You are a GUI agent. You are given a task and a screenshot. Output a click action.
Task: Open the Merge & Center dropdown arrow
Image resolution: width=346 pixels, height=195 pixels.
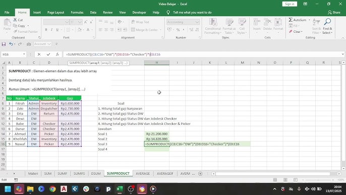[x=160, y=30]
